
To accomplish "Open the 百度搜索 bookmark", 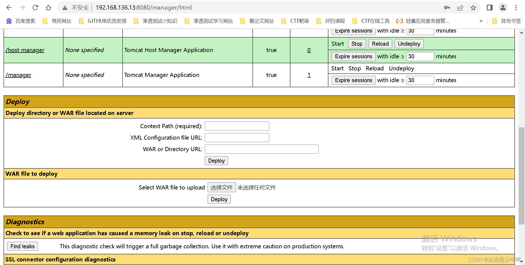I will pyautogui.click(x=21, y=21).
